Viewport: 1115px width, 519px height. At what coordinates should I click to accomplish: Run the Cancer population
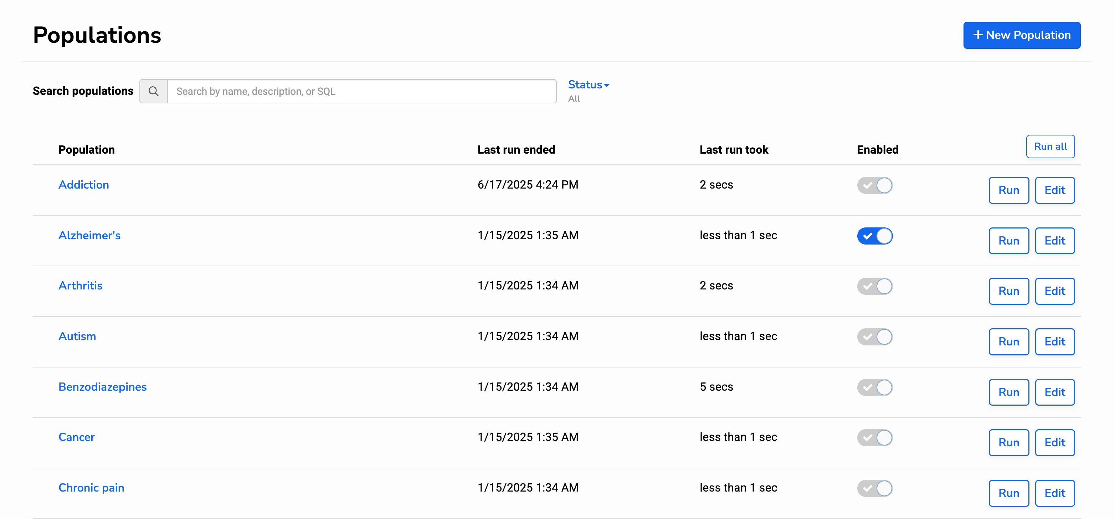coord(1008,442)
